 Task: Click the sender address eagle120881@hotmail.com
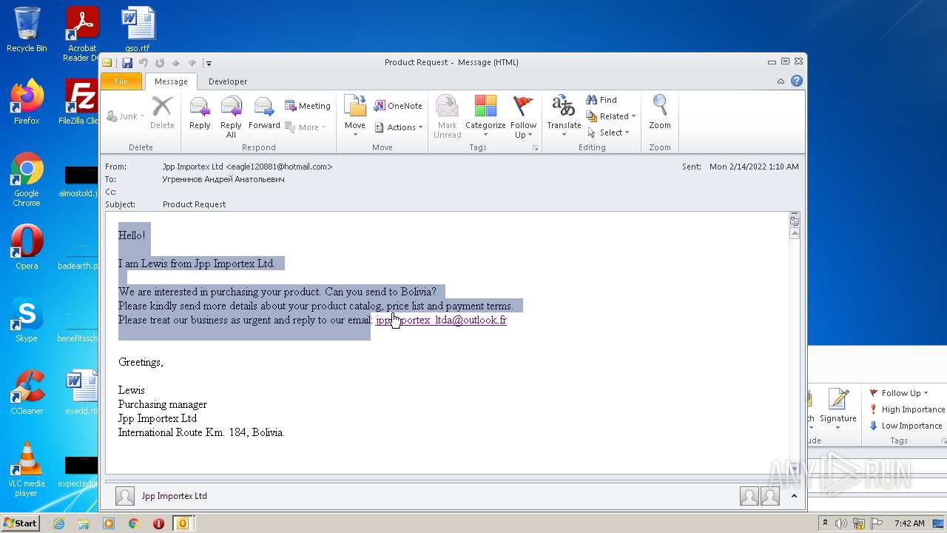point(279,167)
